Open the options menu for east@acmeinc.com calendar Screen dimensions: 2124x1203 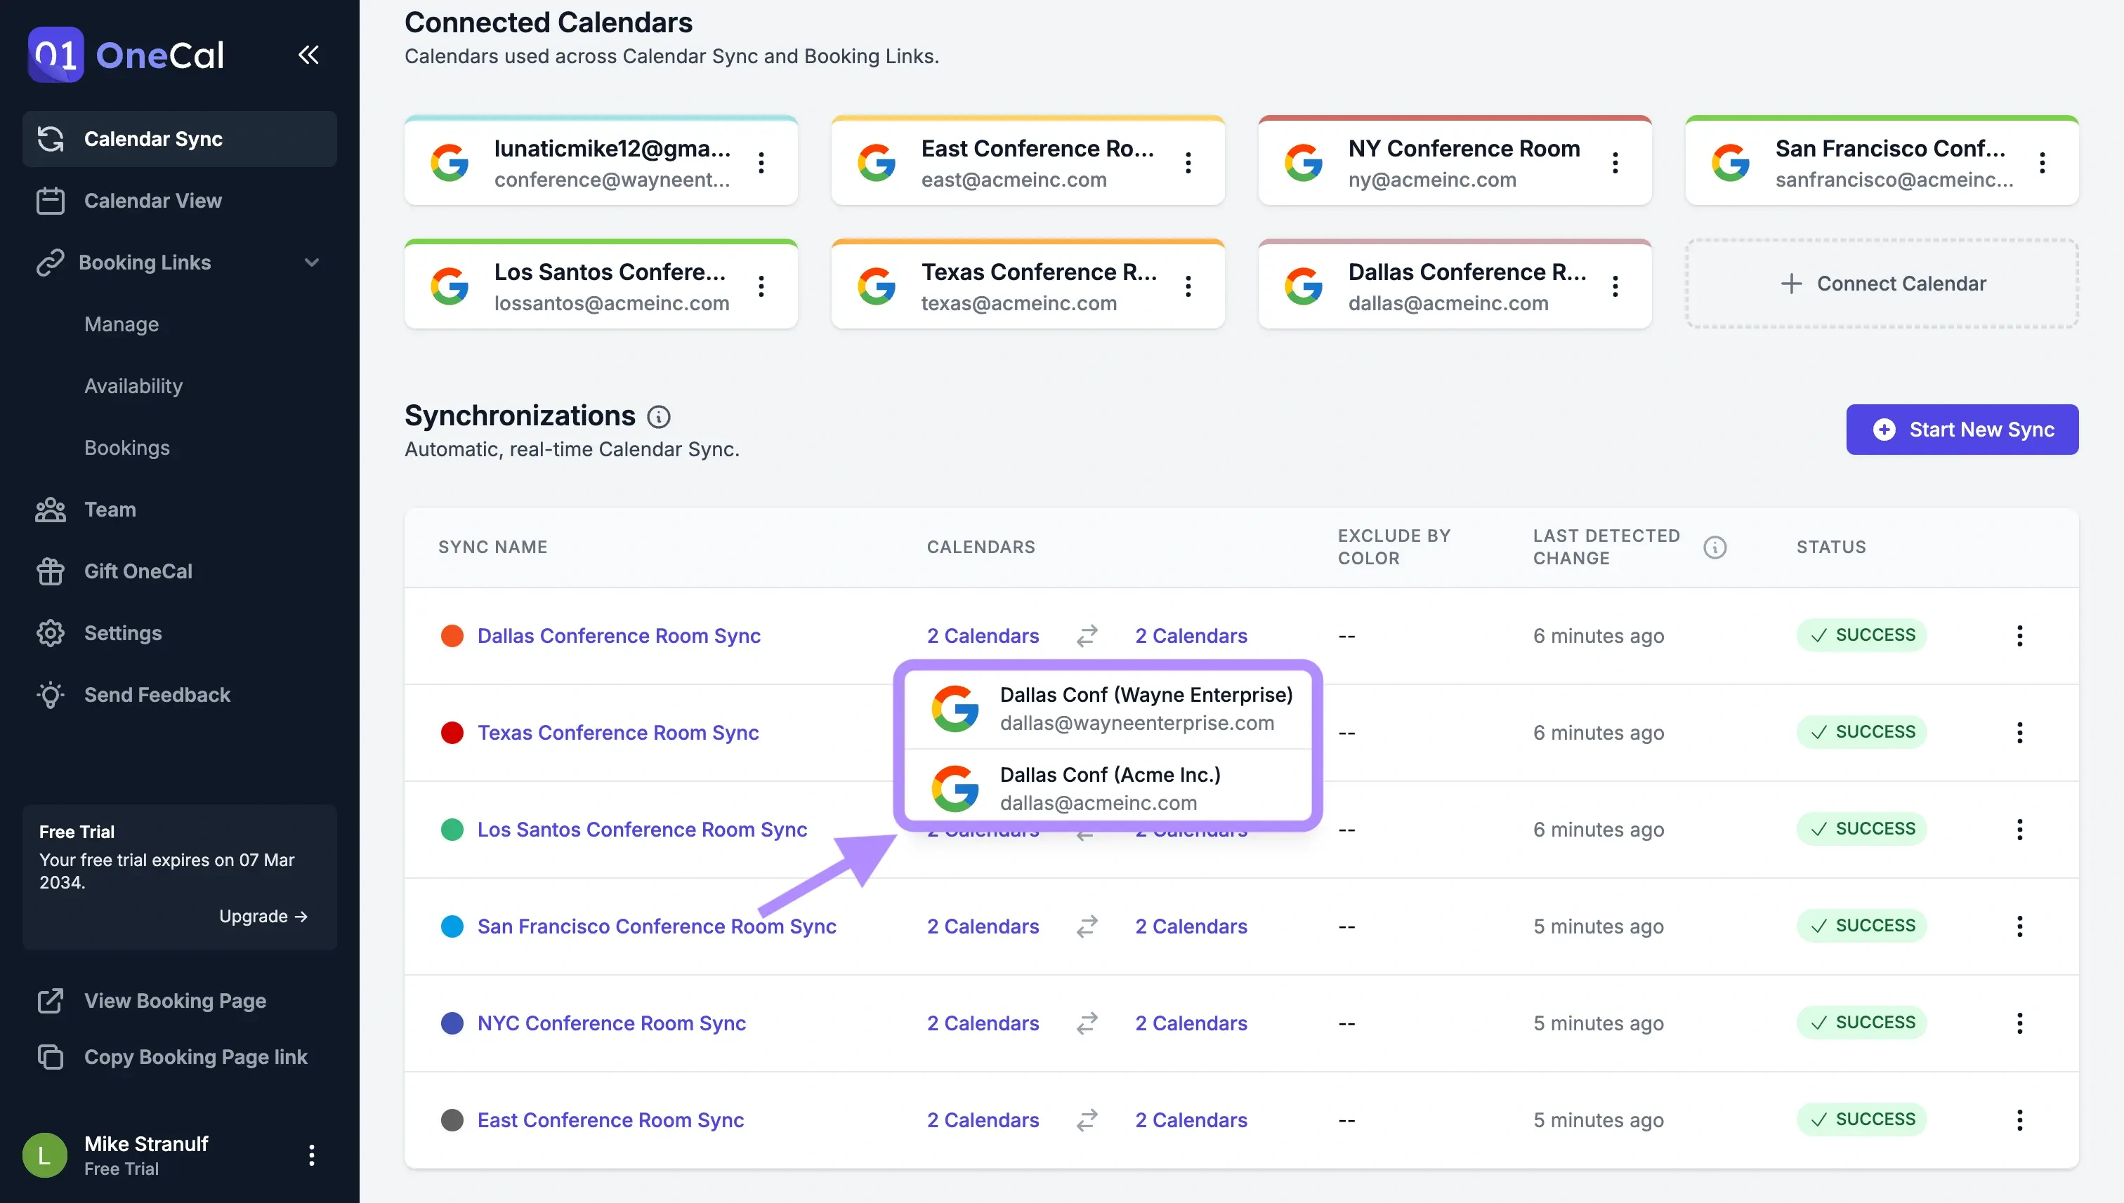point(1188,163)
